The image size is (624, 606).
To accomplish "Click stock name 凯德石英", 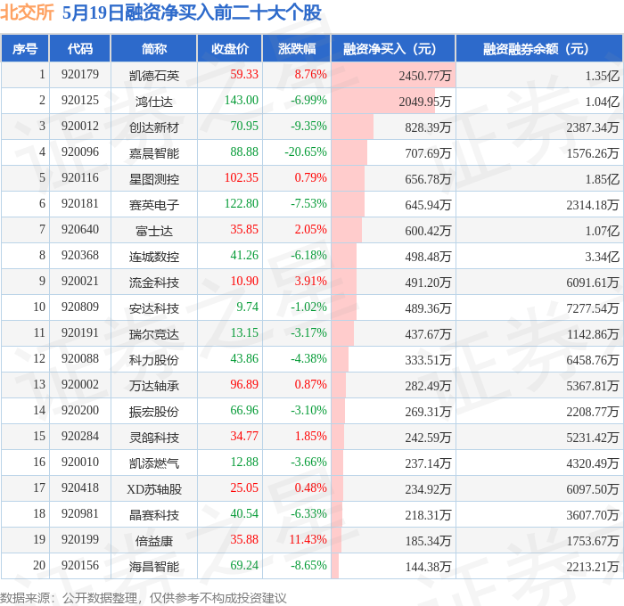I will [x=154, y=75].
